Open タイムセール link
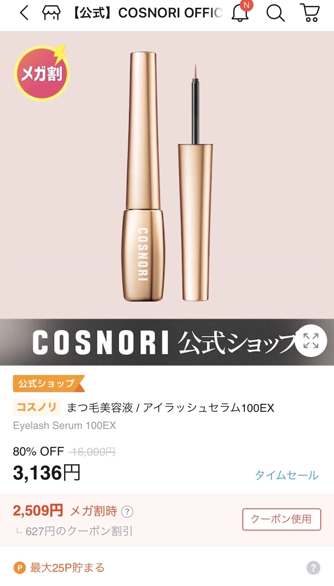Image resolution: width=334 pixels, height=586 pixels. point(286,475)
